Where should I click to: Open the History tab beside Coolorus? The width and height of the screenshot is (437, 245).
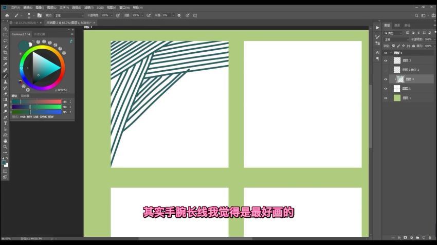click(39, 34)
